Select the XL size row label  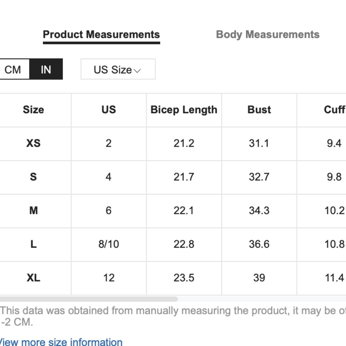click(x=33, y=277)
